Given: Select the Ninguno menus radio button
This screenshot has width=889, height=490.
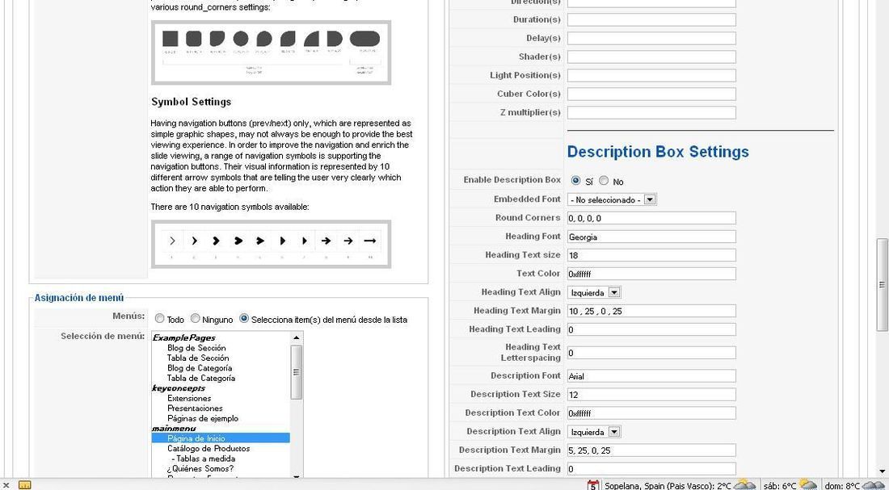Looking at the screenshot, I should click(195, 319).
